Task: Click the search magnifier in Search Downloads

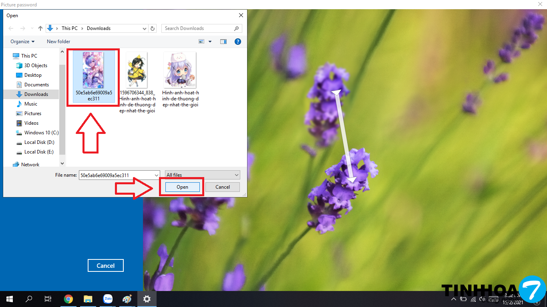Action: coord(236,28)
